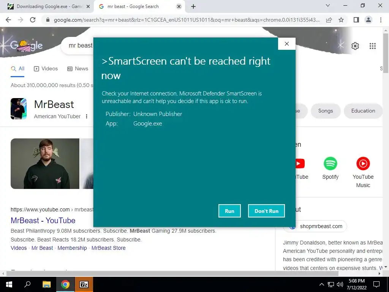Open Windows taskbar search
This screenshot has width=389, height=292.
click(27, 284)
